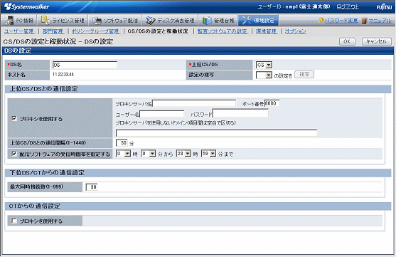
Task: Open the パスワード変更 link
Action: pyautogui.click(x=341, y=21)
